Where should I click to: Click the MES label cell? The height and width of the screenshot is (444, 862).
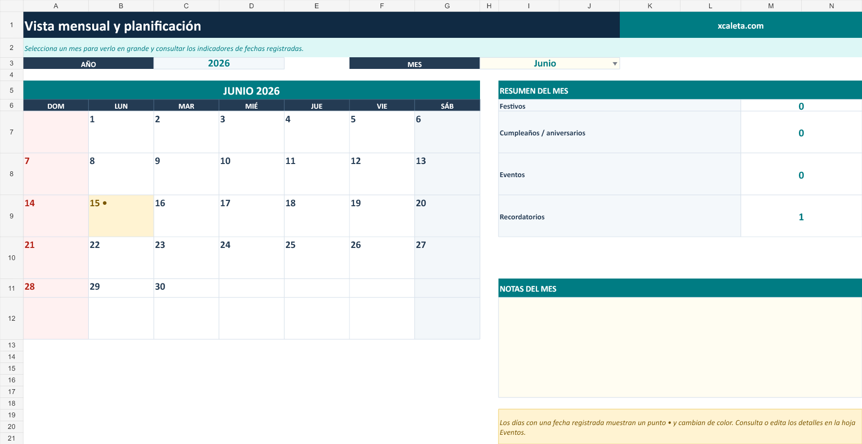click(x=414, y=64)
